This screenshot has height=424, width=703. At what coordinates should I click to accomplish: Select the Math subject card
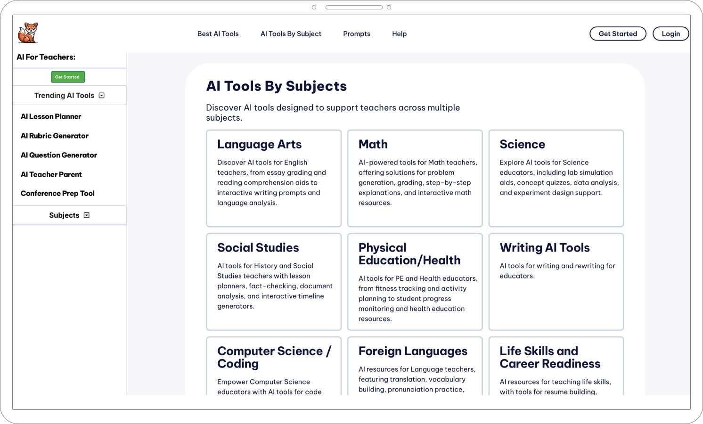click(415, 178)
